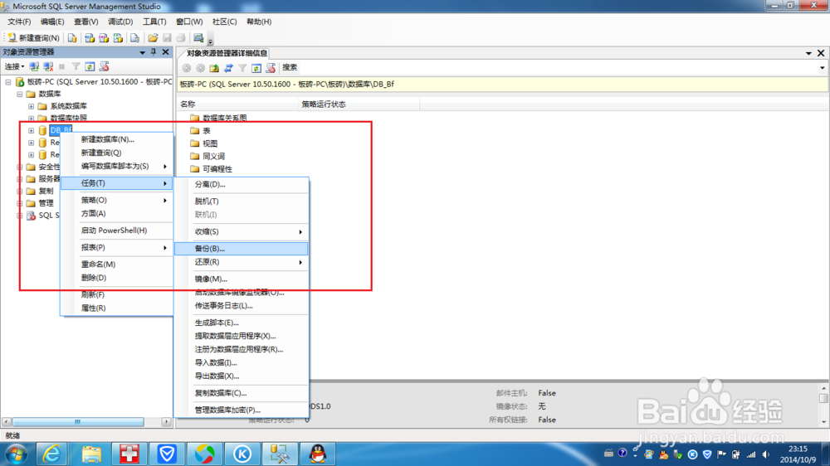Open the Object Explorer window position dropdown
Viewport: 830px width, 466px height.
pos(143,52)
